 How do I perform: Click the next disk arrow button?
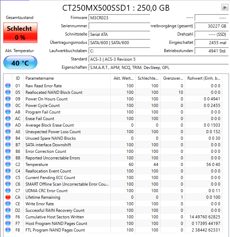225,7
